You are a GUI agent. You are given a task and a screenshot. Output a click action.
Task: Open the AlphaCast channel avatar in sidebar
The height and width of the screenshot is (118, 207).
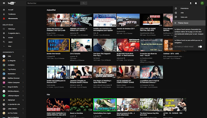4,100
